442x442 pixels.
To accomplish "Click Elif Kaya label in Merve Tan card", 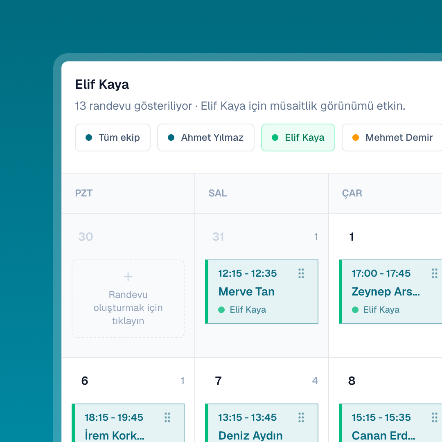I will [x=248, y=310].
